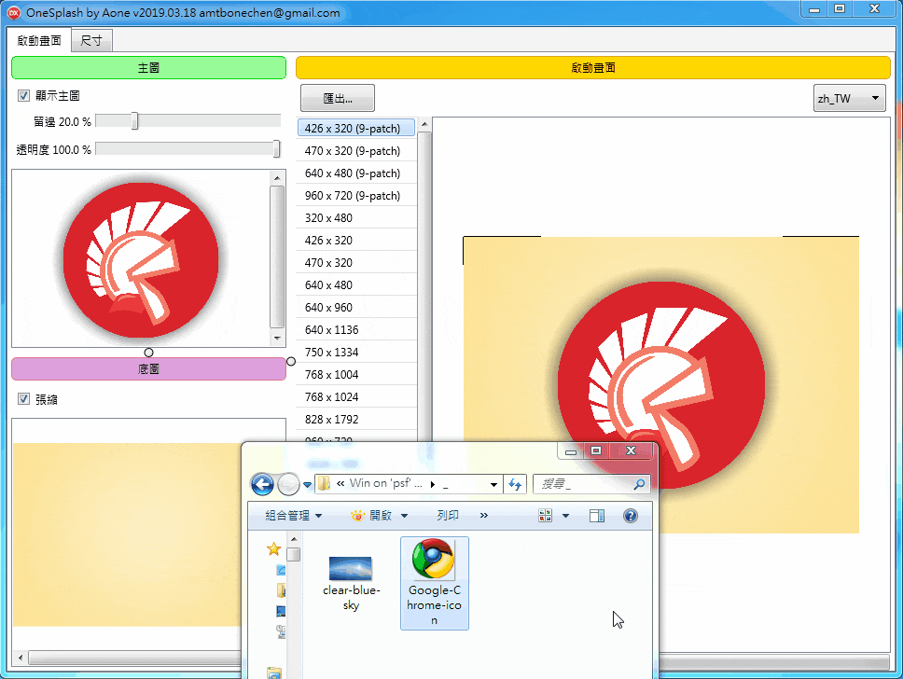Image resolution: width=903 pixels, height=679 pixels.
Task: Select the 640 x 480 (9-patch) size entry
Action: pyautogui.click(x=353, y=173)
